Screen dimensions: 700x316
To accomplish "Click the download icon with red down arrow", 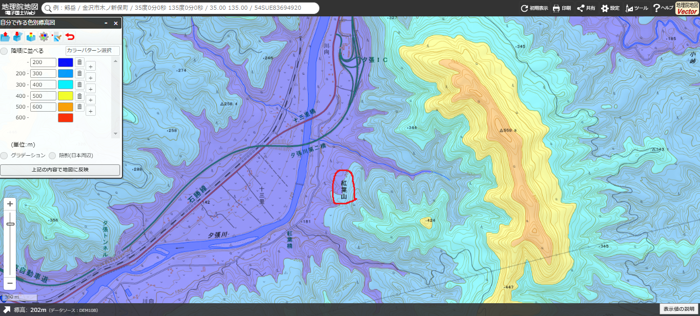I will [17, 36].
